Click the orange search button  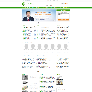(67, 4)
